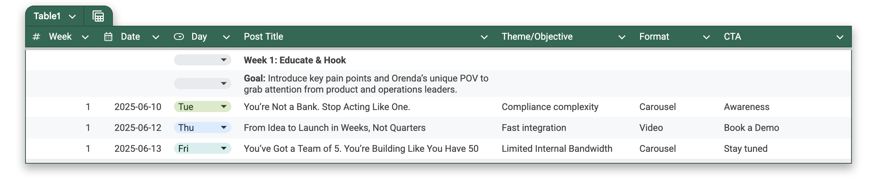Open the empty day chip in Week 1 row
The height and width of the screenshot is (188, 877).
pos(203,60)
